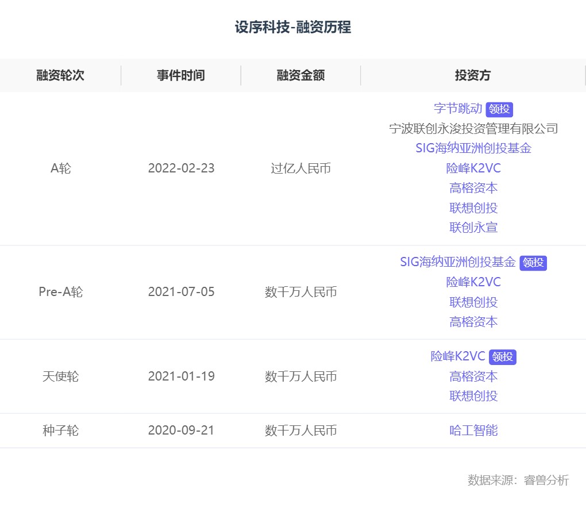Click the date 2022-02-23
The width and height of the screenshot is (586, 511).
[x=181, y=168]
